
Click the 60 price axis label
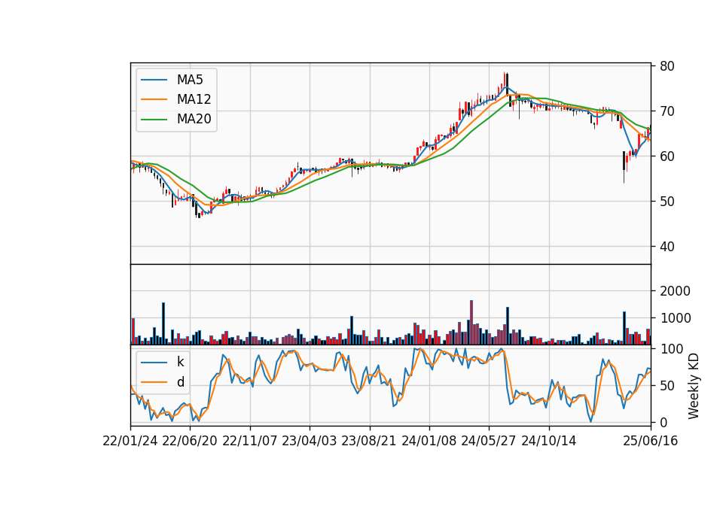pyautogui.click(x=667, y=156)
